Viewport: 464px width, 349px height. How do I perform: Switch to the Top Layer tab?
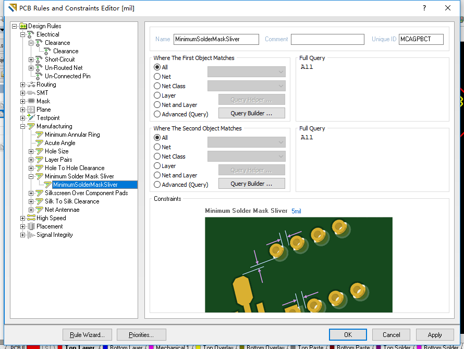pos(80,347)
